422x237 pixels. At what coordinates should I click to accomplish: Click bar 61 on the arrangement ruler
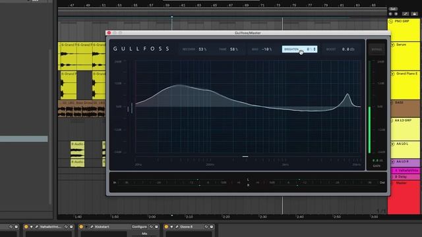coord(183,5)
